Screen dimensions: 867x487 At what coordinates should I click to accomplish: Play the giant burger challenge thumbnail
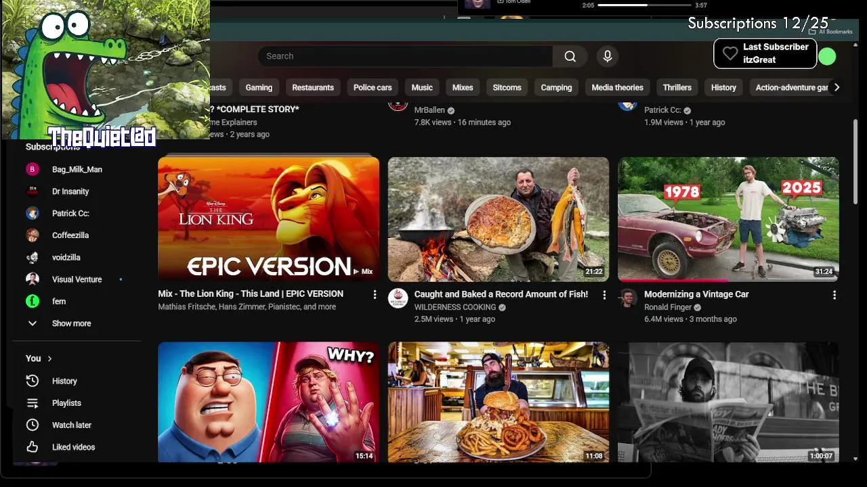point(499,402)
